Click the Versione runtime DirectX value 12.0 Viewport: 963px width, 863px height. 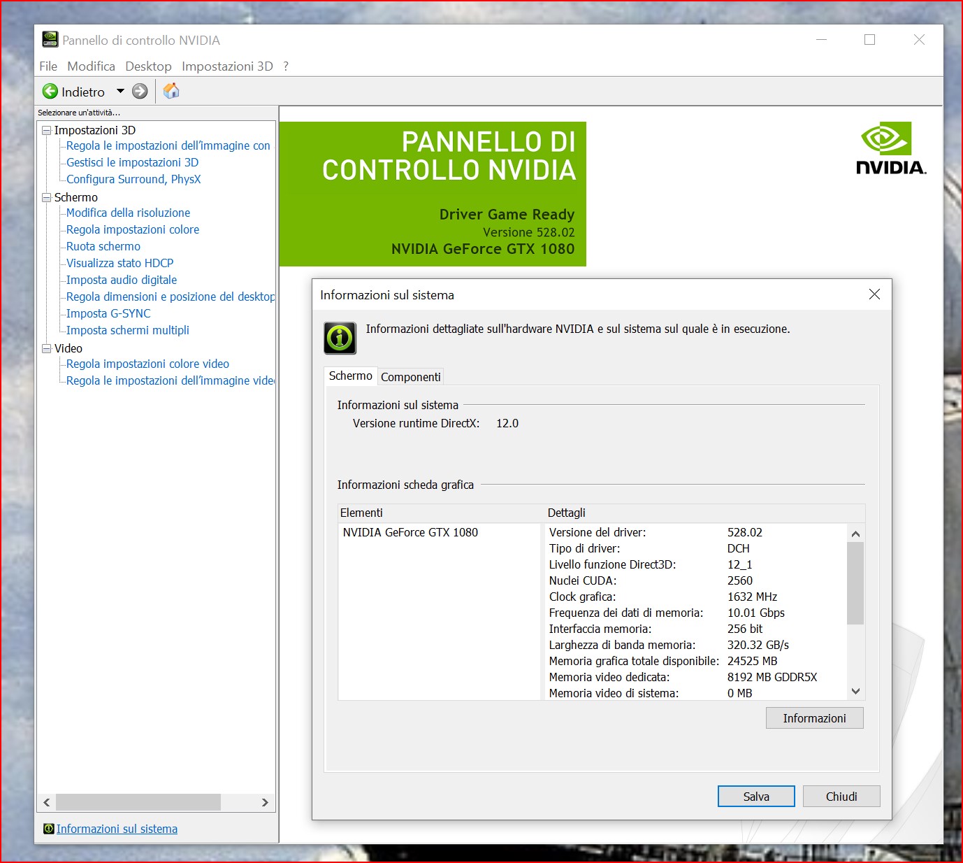[x=507, y=423]
